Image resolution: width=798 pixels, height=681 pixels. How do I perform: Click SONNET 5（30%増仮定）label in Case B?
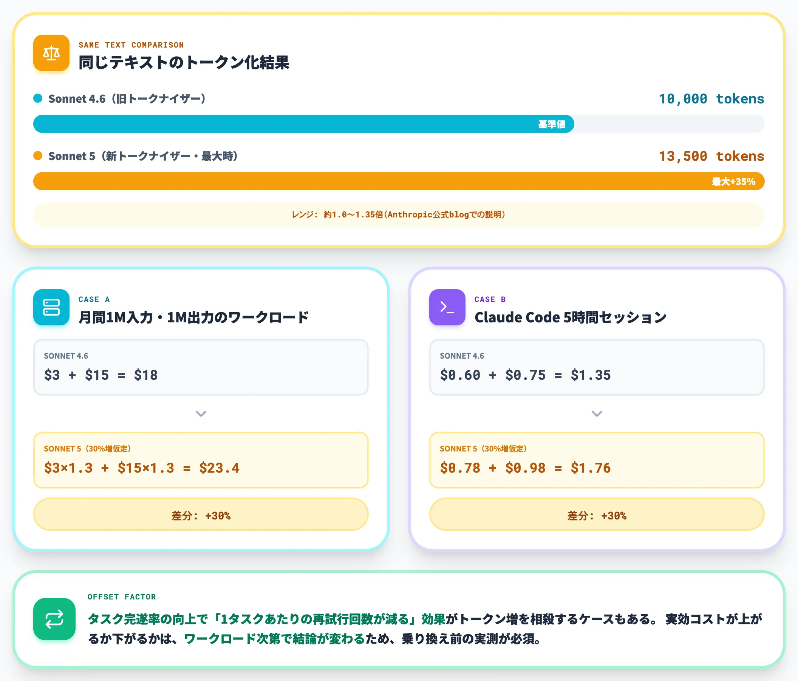click(483, 448)
